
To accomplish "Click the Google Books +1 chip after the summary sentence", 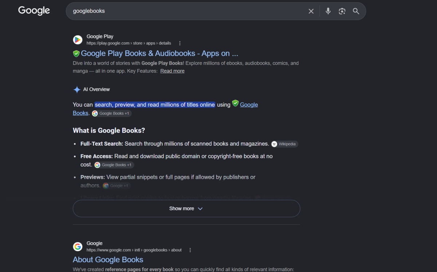I will pyautogui.click(x=111, y=113).
